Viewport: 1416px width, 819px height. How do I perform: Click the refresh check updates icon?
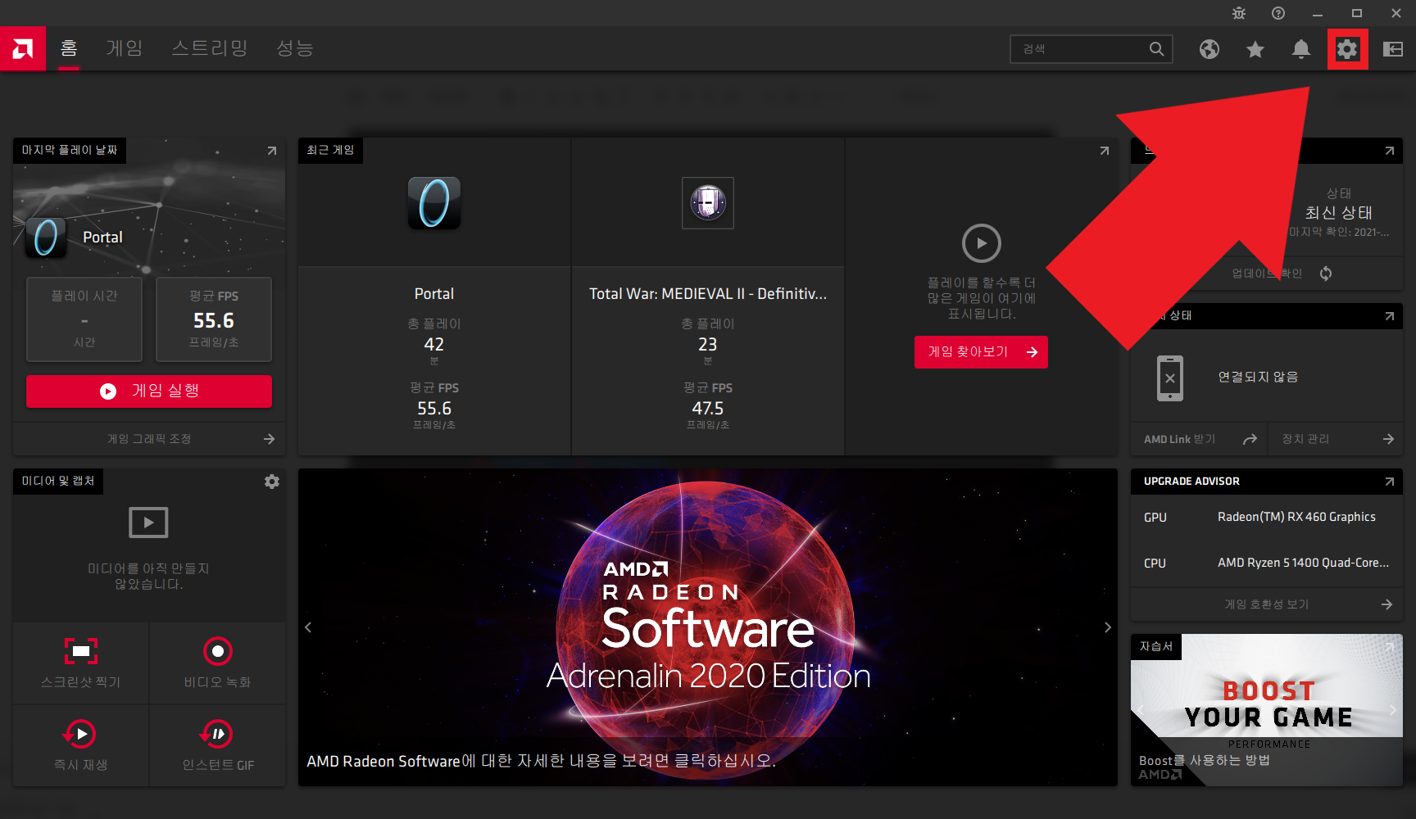pyautogui.click(x=1326, y=274)
